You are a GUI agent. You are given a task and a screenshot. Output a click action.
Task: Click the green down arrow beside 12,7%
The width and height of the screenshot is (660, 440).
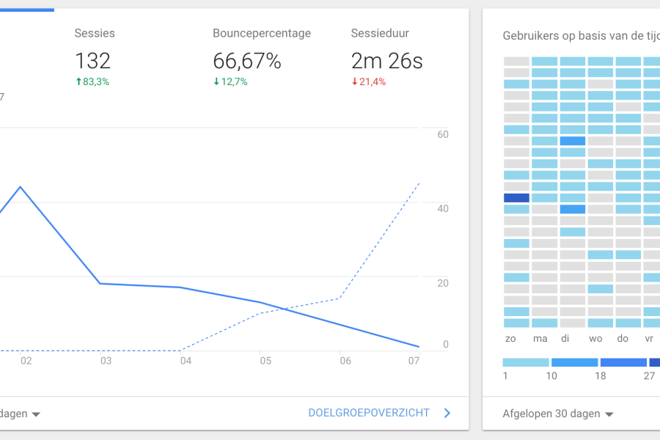click(x=216, y=81)
